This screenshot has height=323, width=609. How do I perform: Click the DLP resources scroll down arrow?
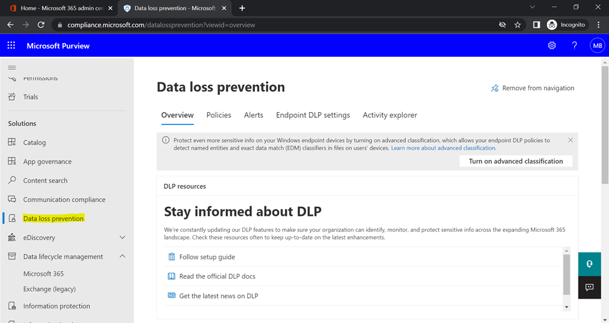click(567, 307)
